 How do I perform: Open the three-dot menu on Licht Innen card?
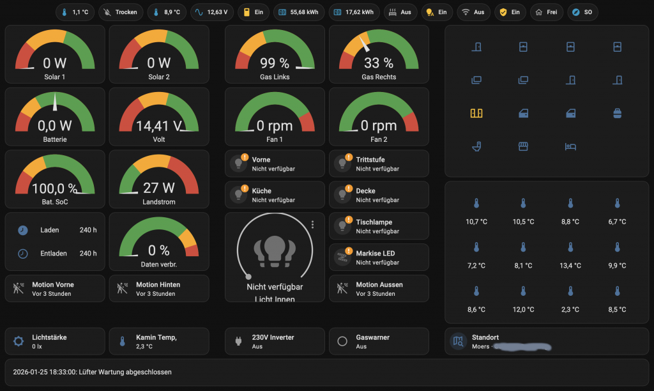[312, 224]
